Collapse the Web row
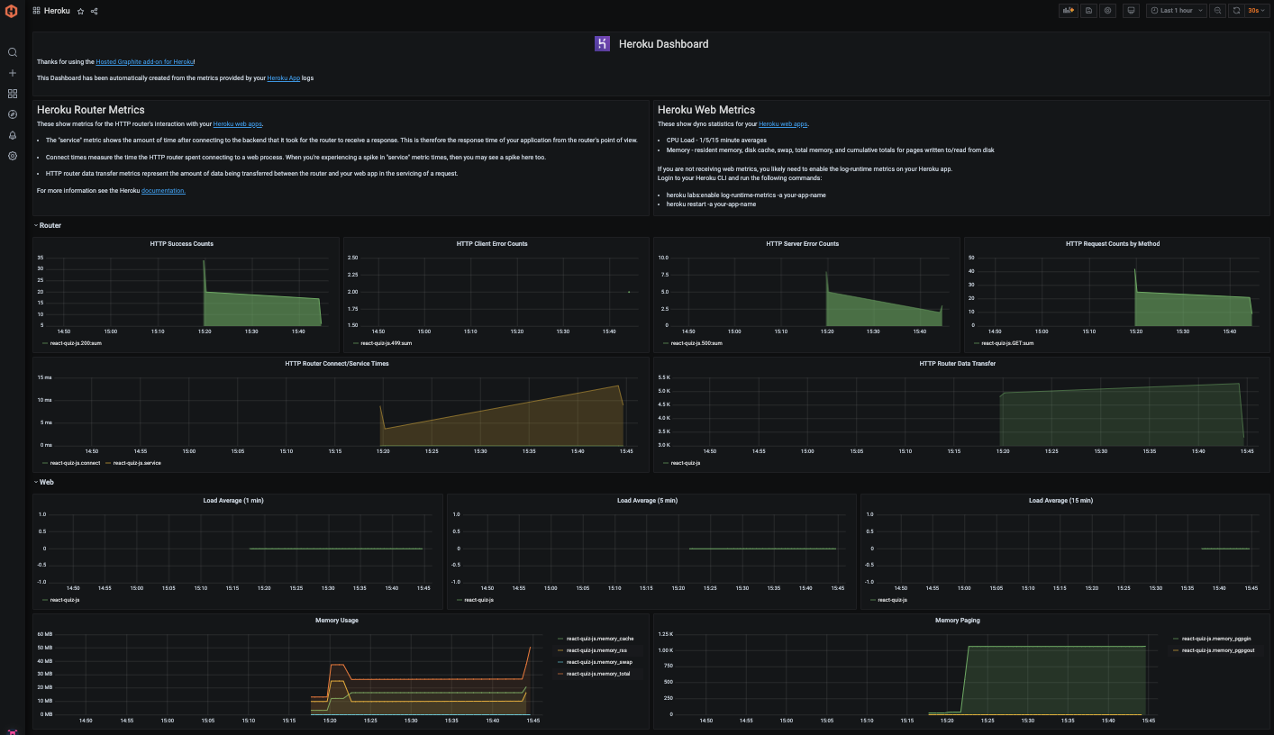 click(45, 482)
